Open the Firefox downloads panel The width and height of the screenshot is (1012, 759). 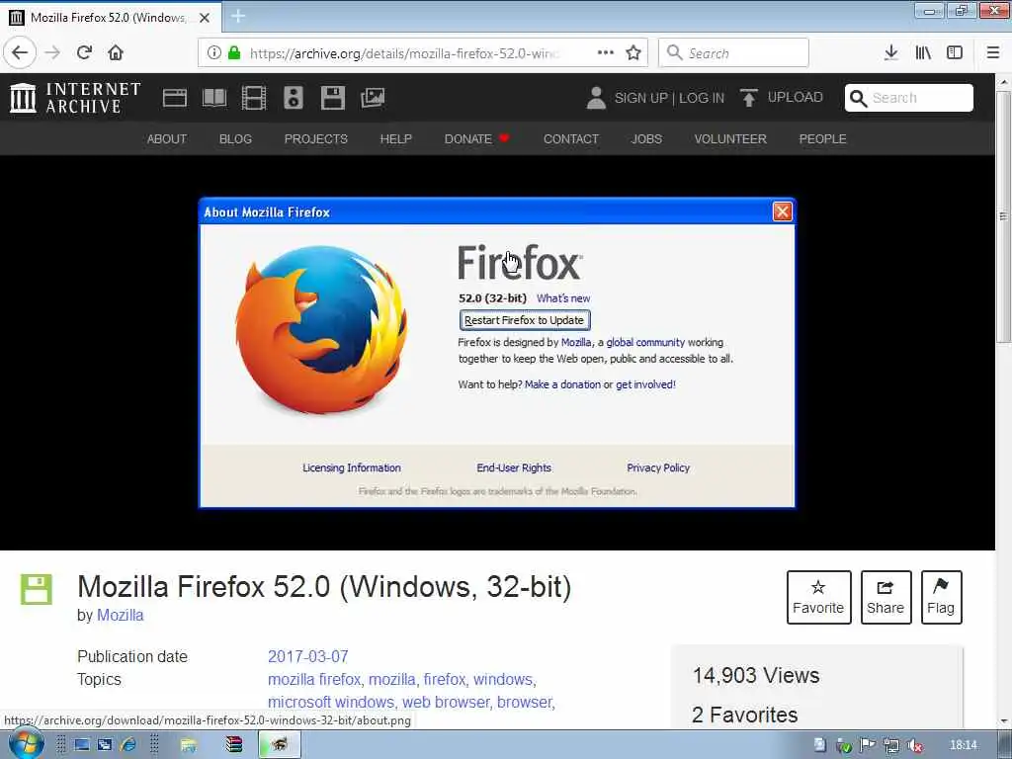click(x=890, y=52)
